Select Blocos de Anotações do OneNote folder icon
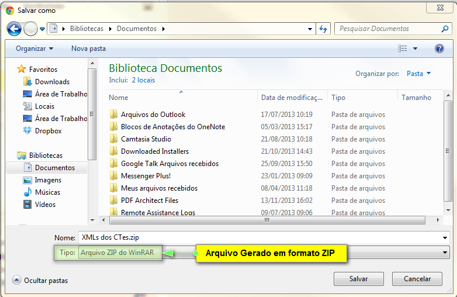 pyautogui.click(x=113, y=126)
